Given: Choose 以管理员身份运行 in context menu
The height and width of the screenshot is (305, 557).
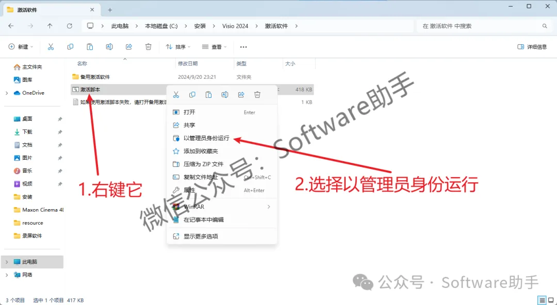Looking at the screenshot, I should coord(222,138).
